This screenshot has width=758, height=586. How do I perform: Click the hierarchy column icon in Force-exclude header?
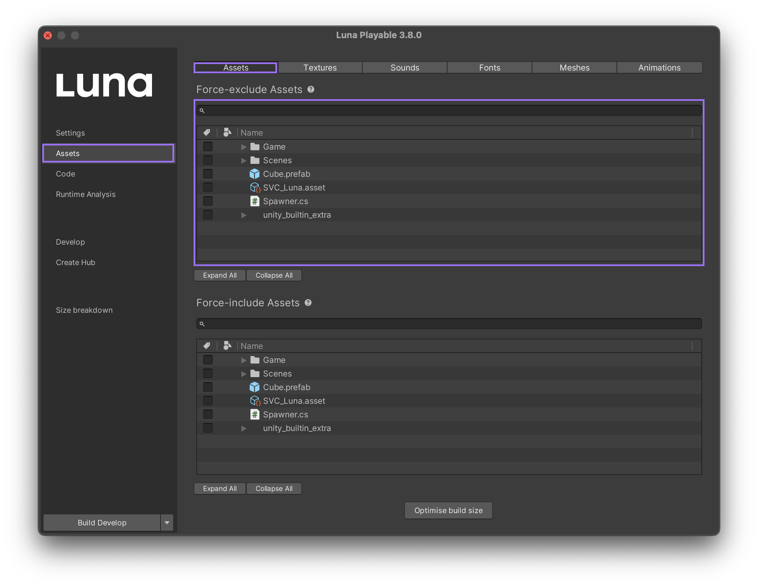[227, 133]
